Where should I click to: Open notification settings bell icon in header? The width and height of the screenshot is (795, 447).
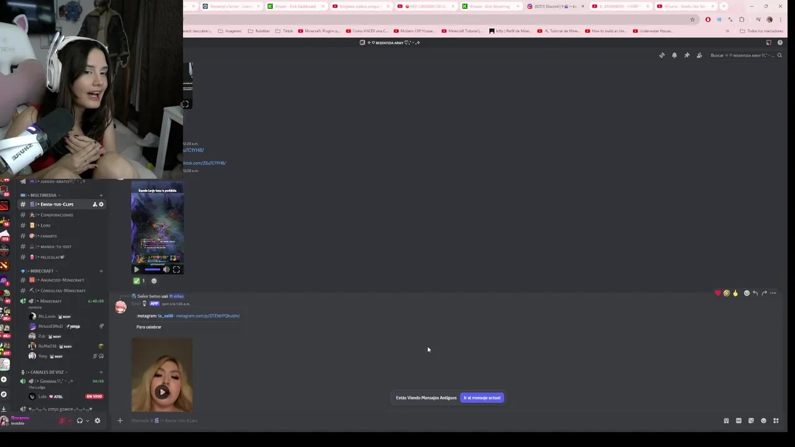pyautogui.click(x=675, y=55)
